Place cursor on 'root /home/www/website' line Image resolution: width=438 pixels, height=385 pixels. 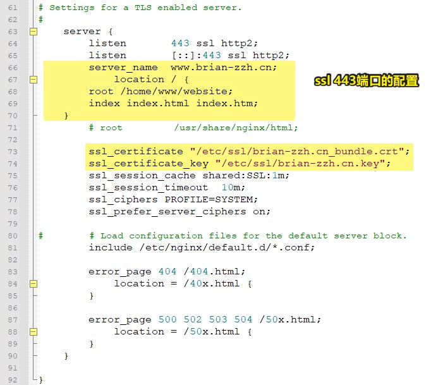tap(161, 92)
